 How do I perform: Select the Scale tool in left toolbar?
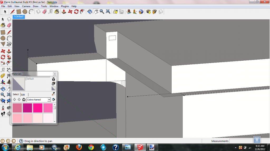coord(3,63)
